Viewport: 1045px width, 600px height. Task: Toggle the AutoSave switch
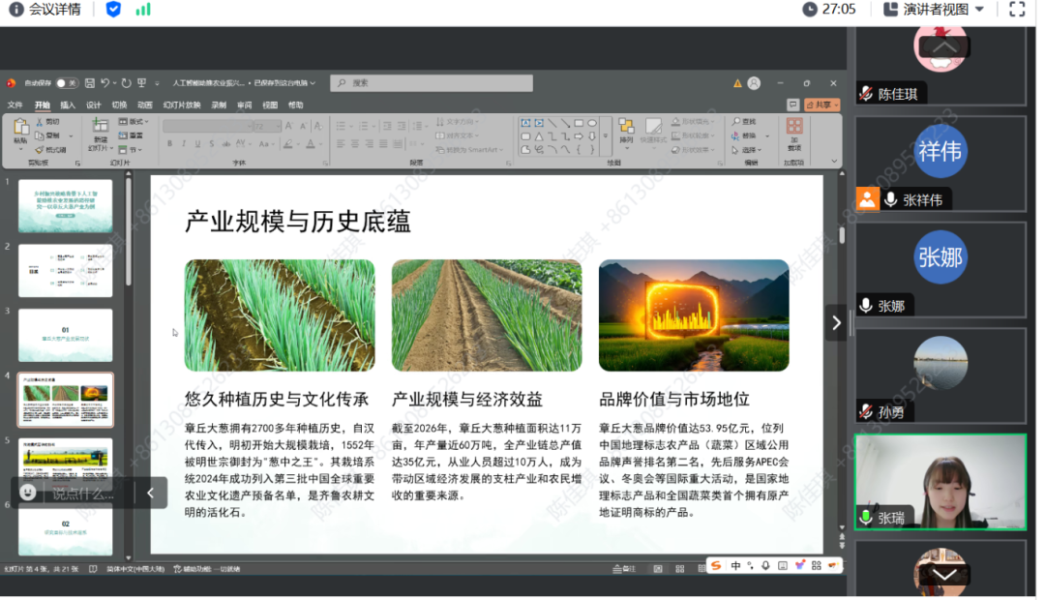click(67, 83)
